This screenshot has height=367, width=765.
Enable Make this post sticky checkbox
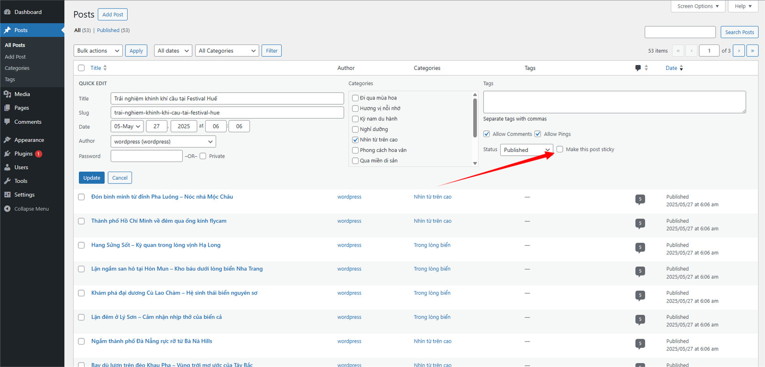point(560,150)
